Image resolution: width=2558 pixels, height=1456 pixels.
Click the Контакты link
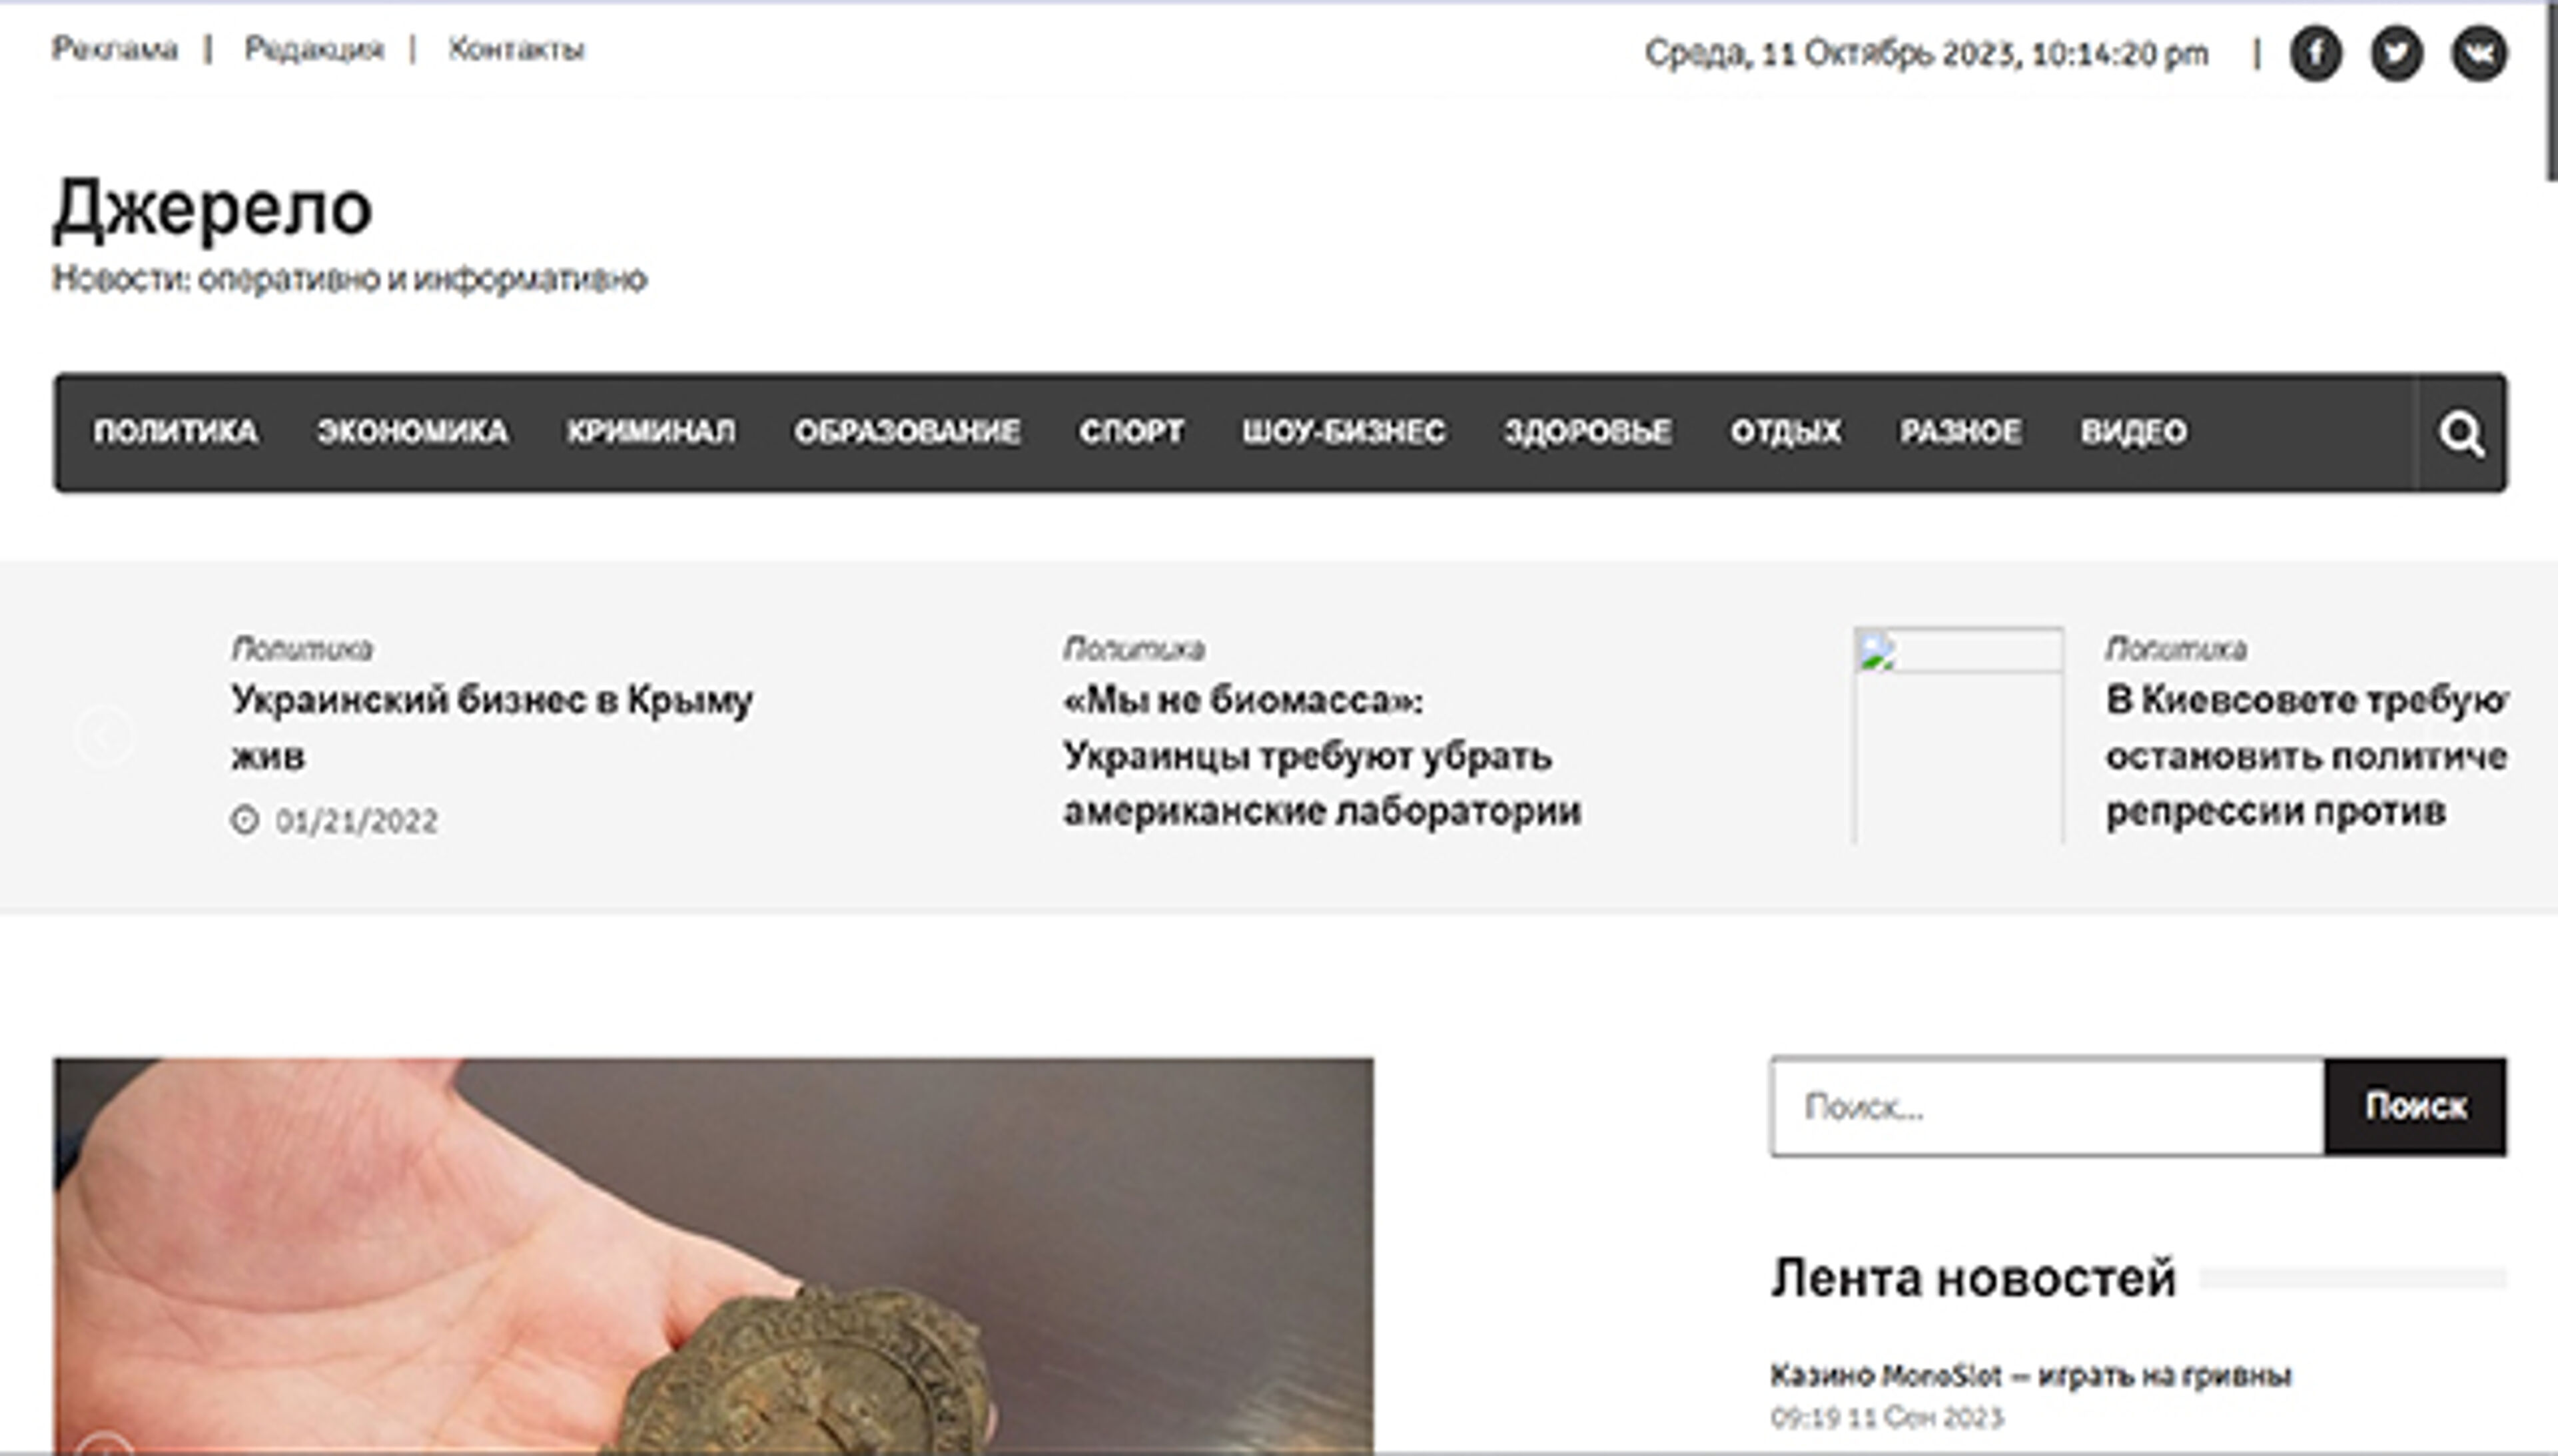517,48
